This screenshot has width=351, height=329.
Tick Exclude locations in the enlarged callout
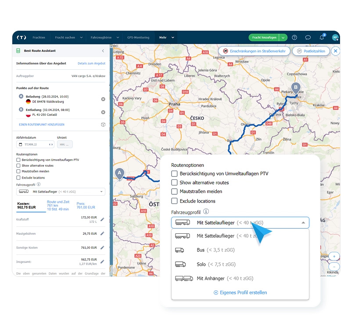[174, 201]
